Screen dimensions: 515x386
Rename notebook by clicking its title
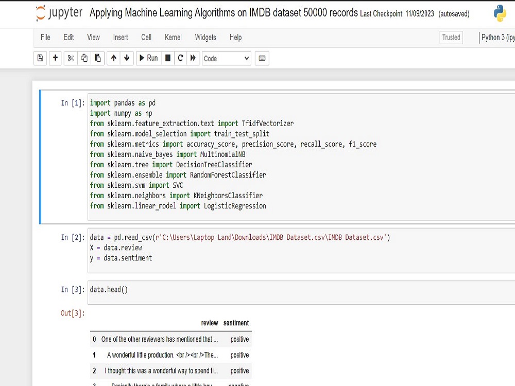tap(224, 13)
